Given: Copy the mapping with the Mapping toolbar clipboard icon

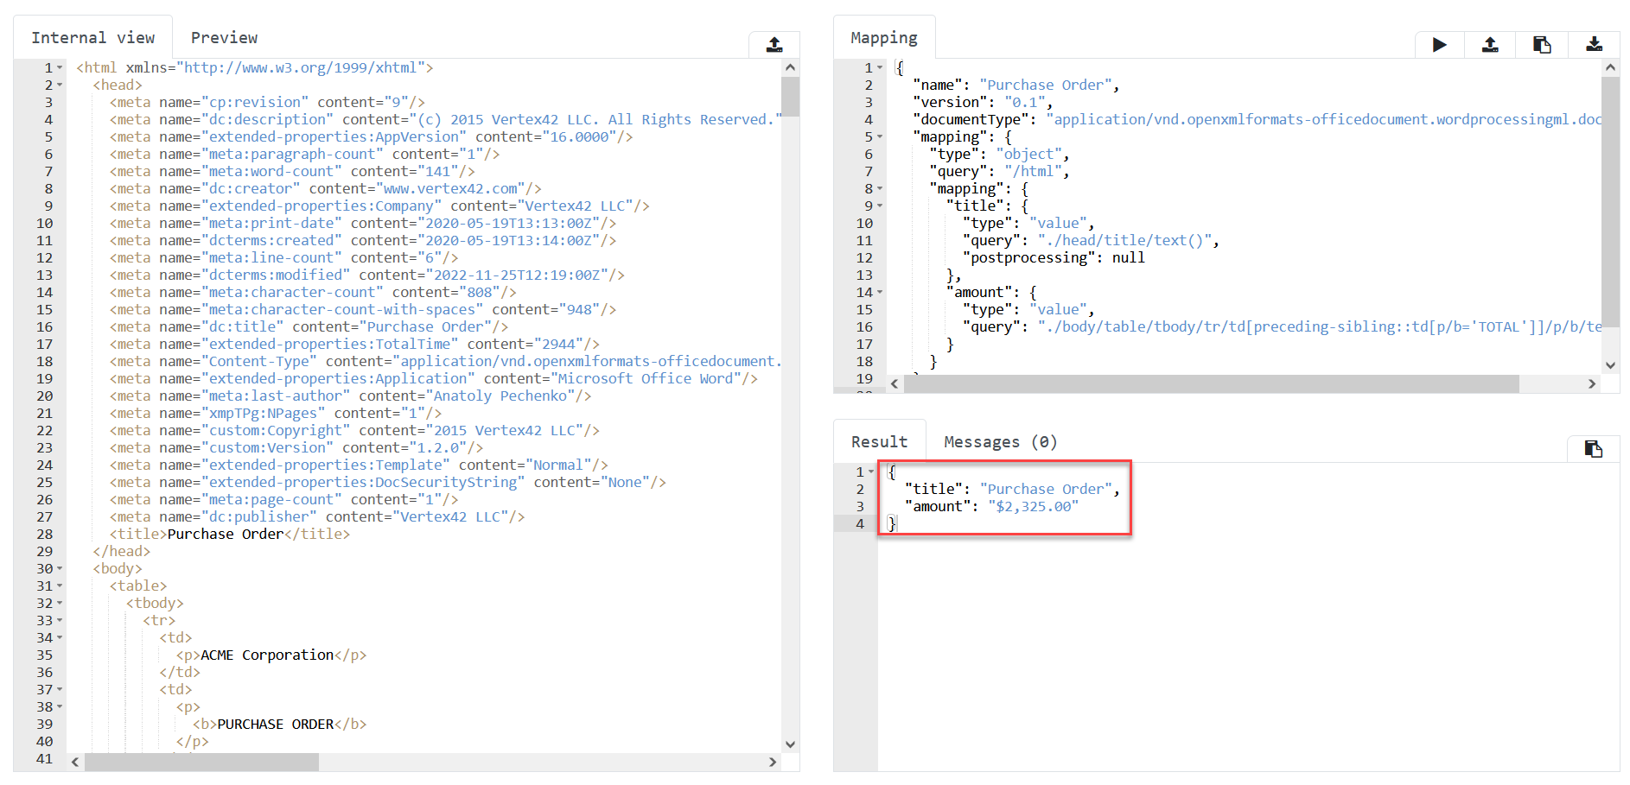Looking at the screenshot, I should pos(1542,45).
